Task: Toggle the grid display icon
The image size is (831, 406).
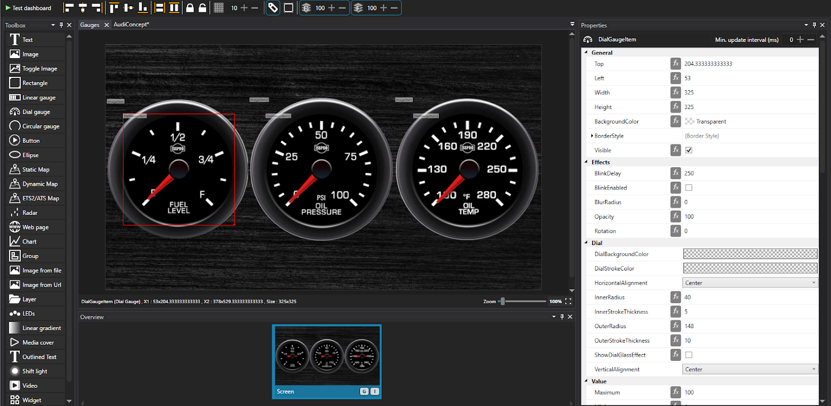Action: tap(219, 8)
